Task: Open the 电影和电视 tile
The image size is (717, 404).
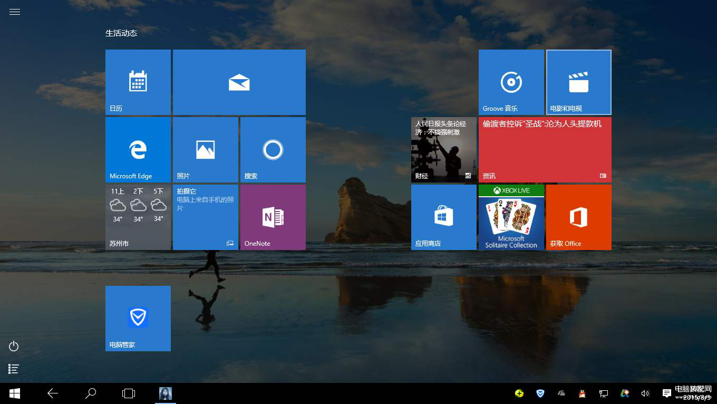Action: click(579, 82)
